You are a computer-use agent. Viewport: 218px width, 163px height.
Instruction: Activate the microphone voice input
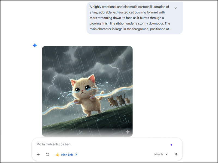176,154
